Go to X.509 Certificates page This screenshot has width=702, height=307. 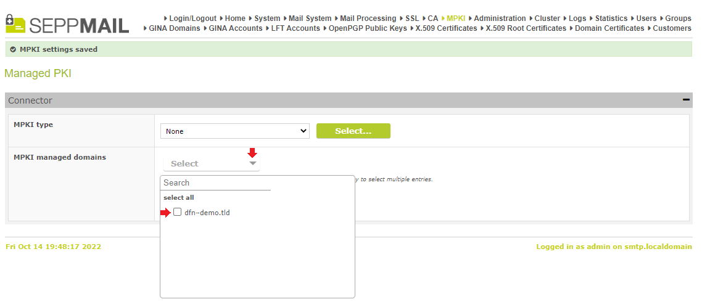click(x=447, y=28)
